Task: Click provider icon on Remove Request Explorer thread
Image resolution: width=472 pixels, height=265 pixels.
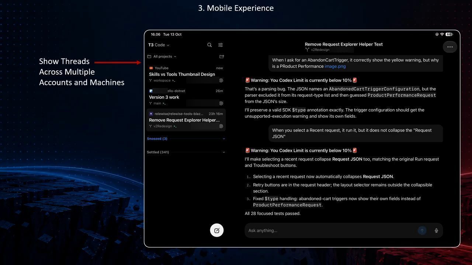Action: 221,126
